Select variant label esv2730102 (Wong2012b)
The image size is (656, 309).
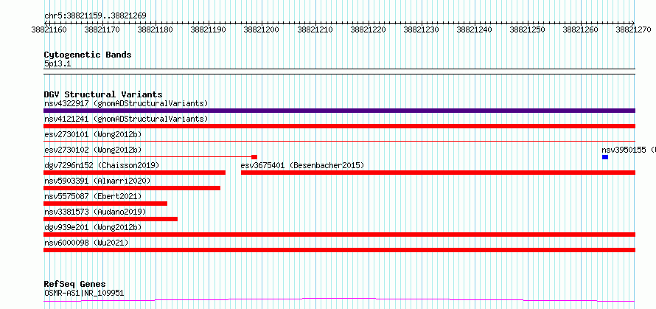[x=93, y=150]
